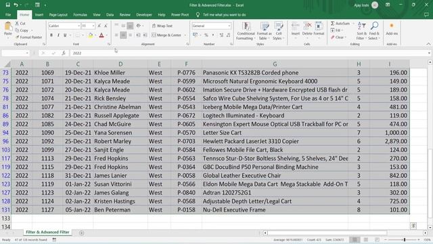Decrease font size icon
The width and height of the screenshot is (433, 244).
click(106, 26)
